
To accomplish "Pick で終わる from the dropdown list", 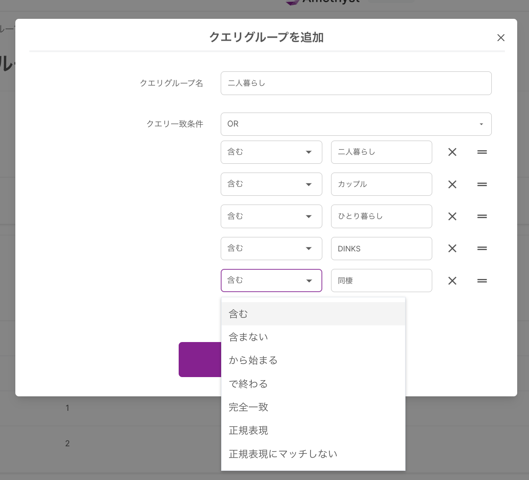I will [313, 384].
